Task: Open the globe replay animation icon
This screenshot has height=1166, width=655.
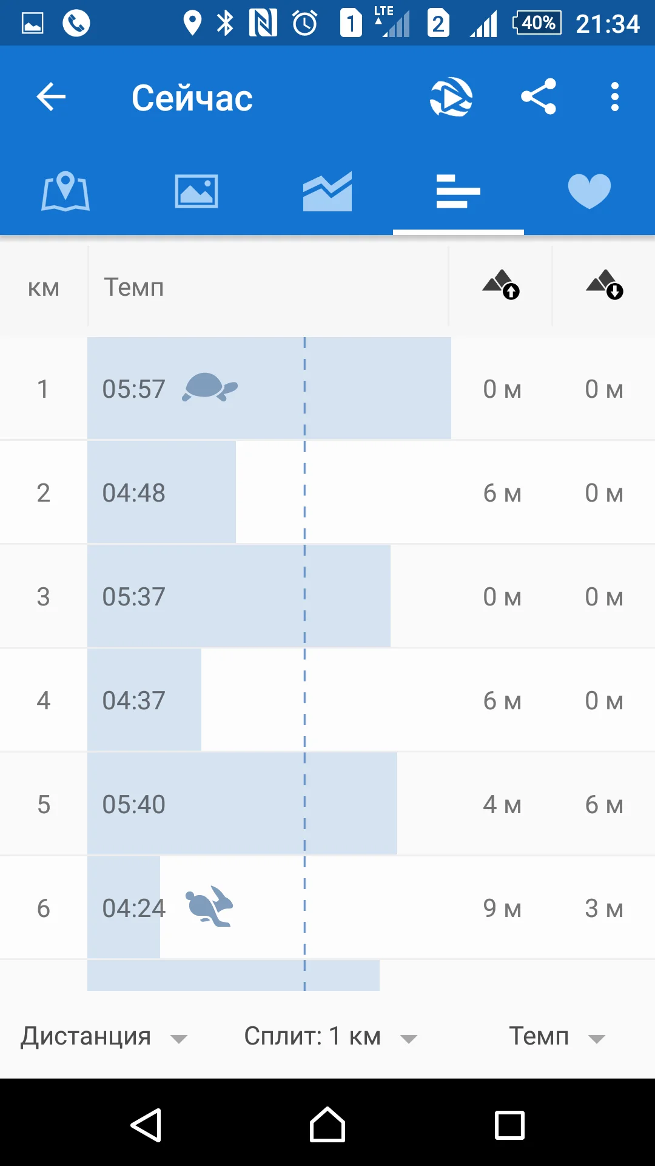Action: [451, 97]
